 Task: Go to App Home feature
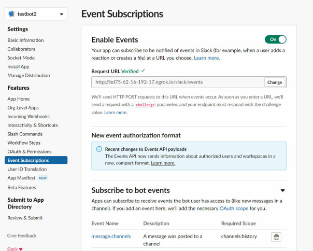click(x=19, y=99)
